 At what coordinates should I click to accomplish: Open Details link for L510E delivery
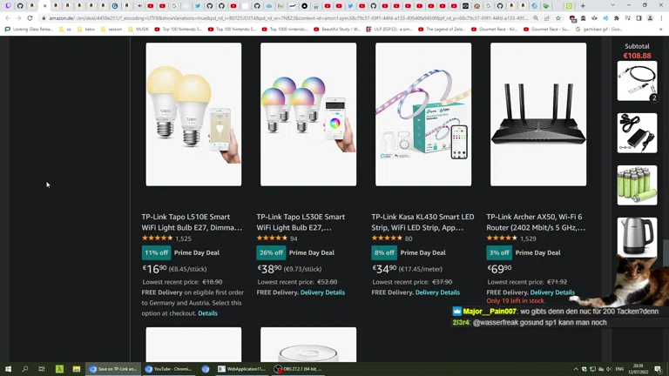tap(208, 313)
